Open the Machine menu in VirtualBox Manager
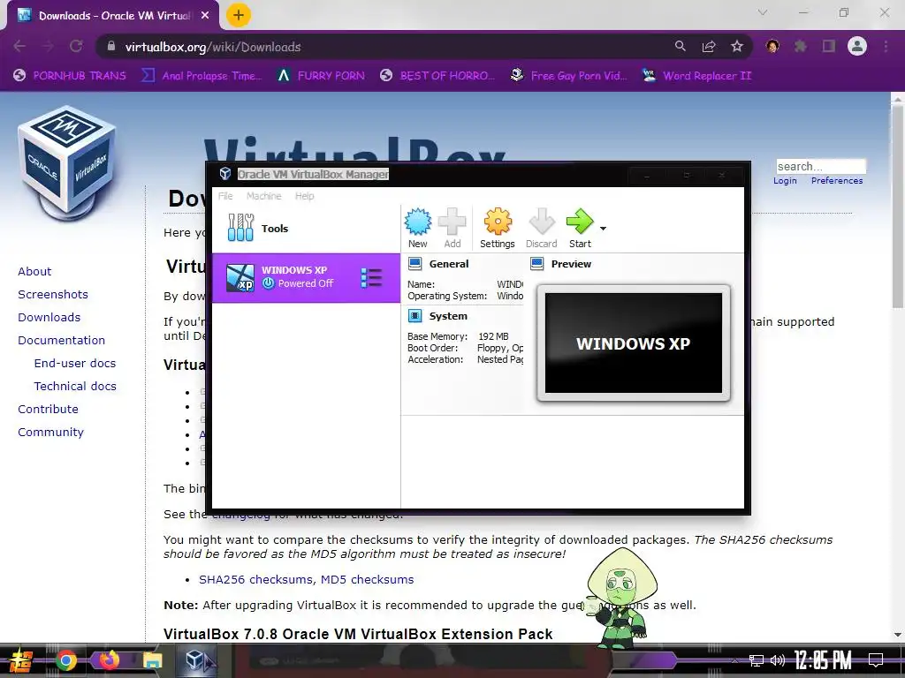The image size is (905, 678). [263, 196]
